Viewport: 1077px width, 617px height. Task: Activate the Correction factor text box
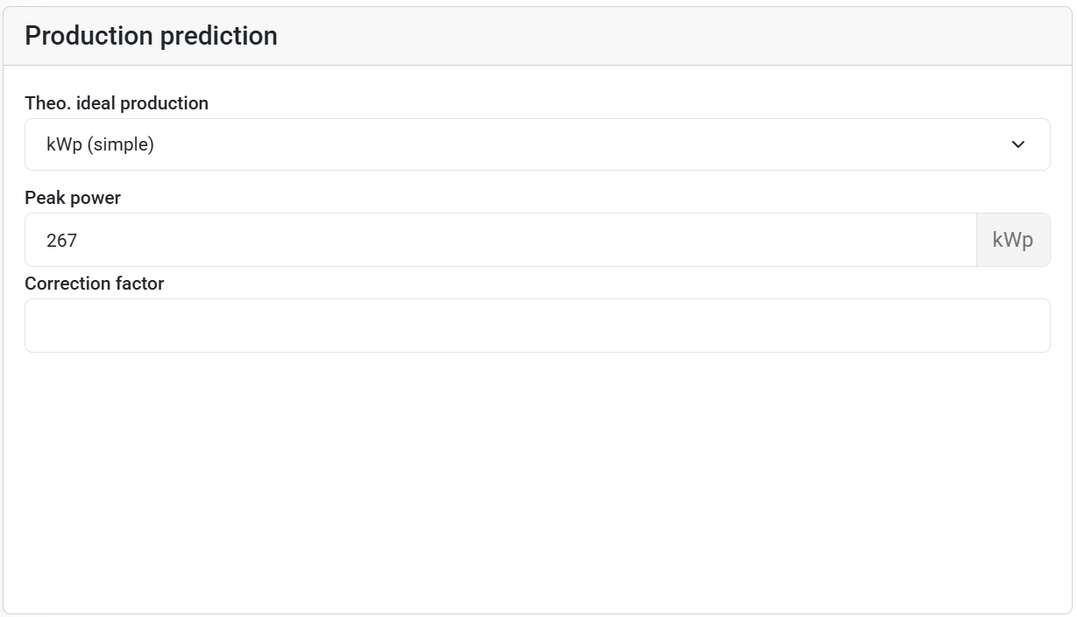tap(351, 326)
